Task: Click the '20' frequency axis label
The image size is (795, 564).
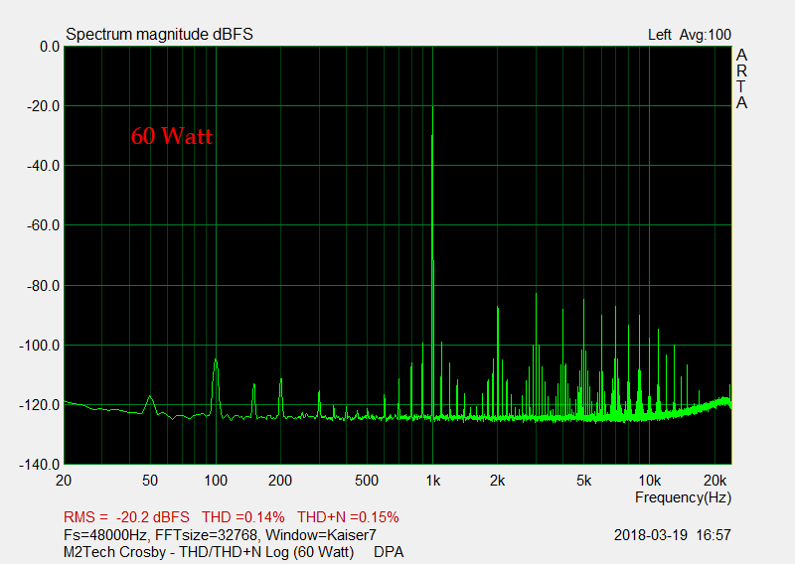Action: tap(64, 481)
